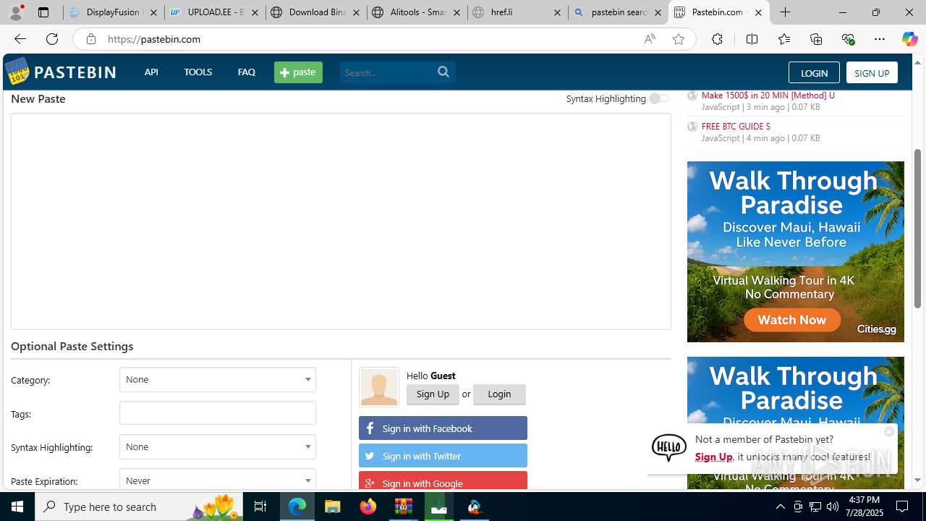Image resolution: width=926 pixels, height=521 pixels.
Task: Open API menu item
Action: pyautogui.click(x=151, y=72)
